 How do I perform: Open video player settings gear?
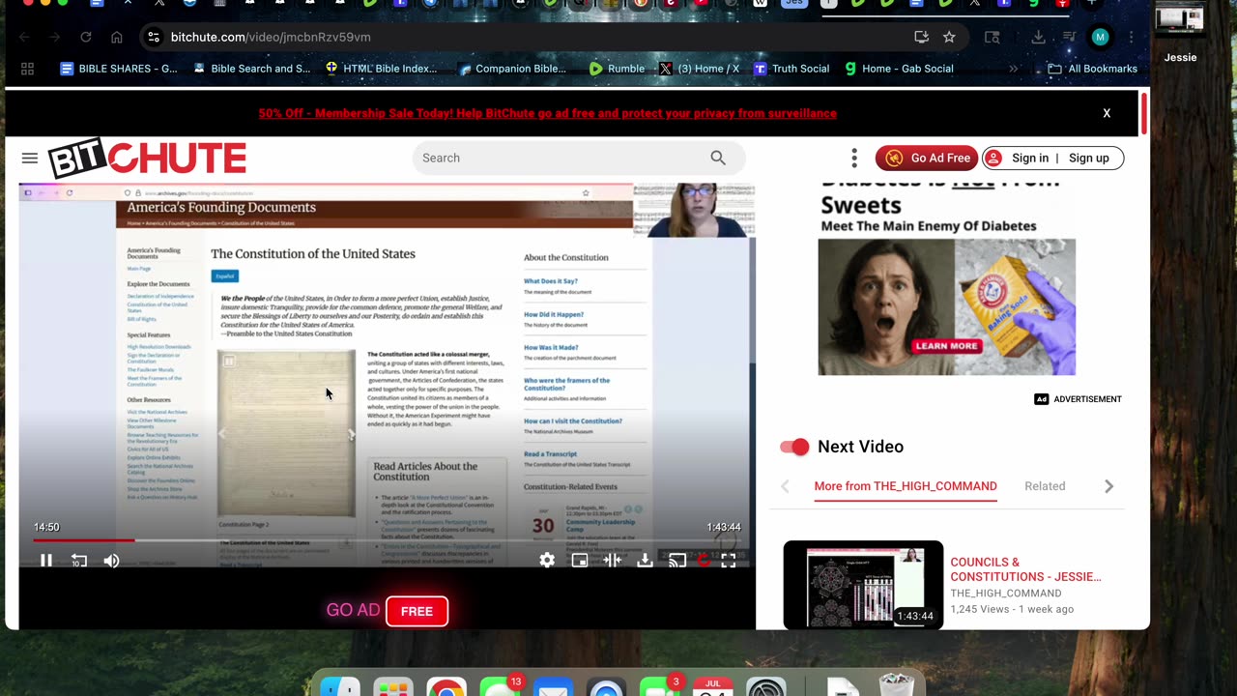[547, 561]
